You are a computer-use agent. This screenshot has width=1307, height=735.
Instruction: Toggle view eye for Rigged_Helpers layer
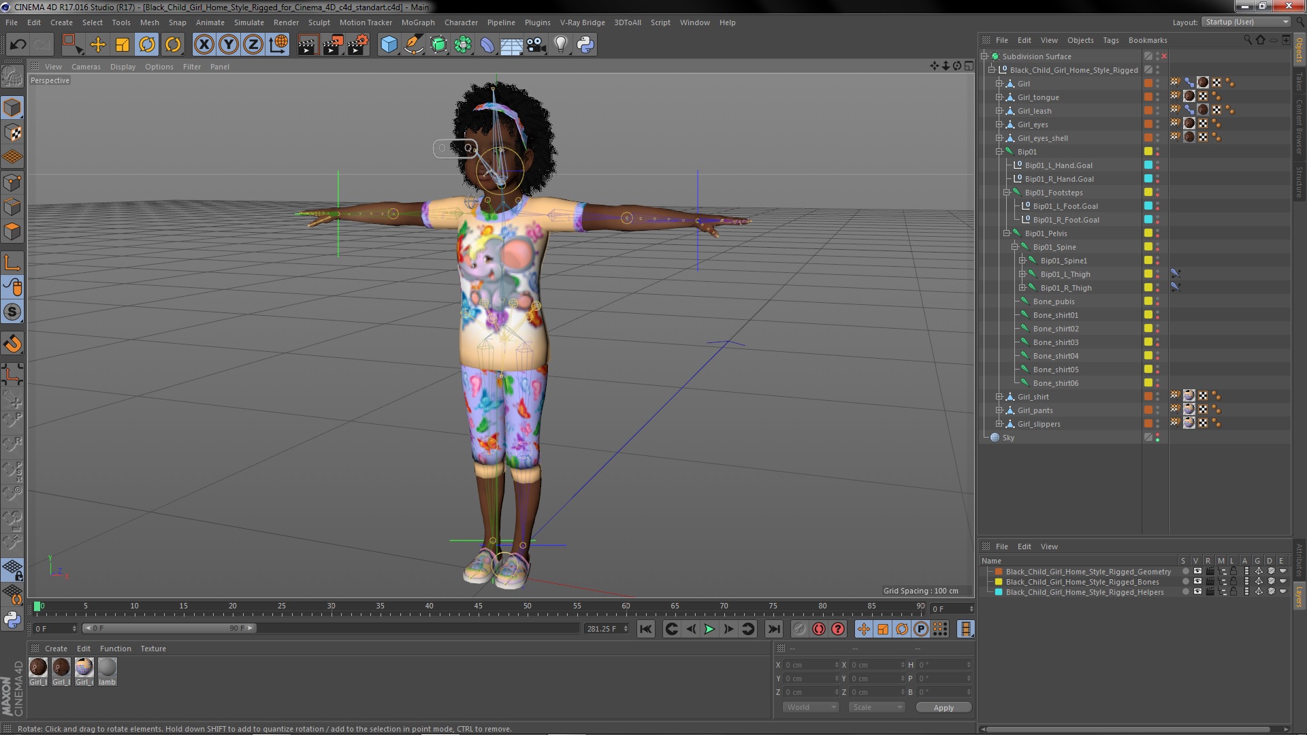click(x=1197, y=592)
